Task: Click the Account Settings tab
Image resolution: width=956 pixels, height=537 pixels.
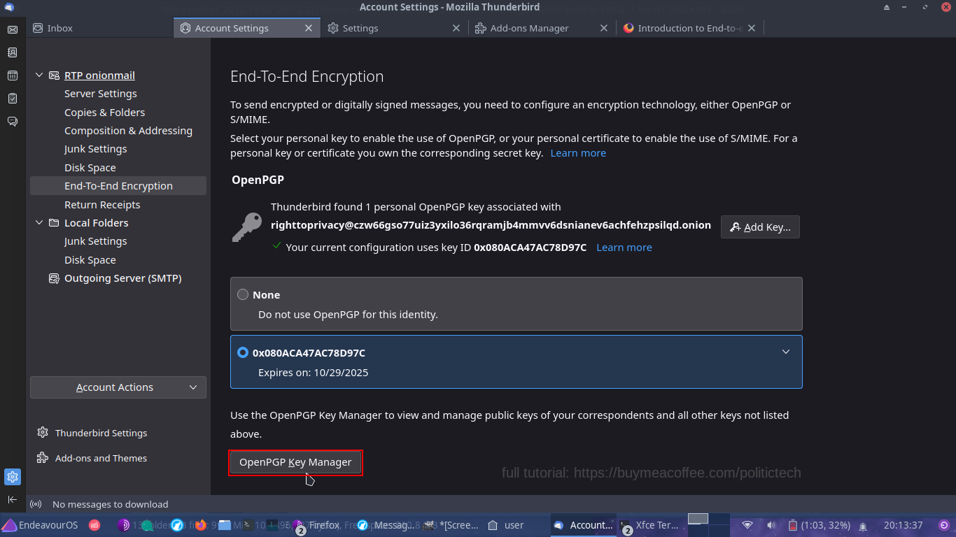Action: tap(247, 28)
